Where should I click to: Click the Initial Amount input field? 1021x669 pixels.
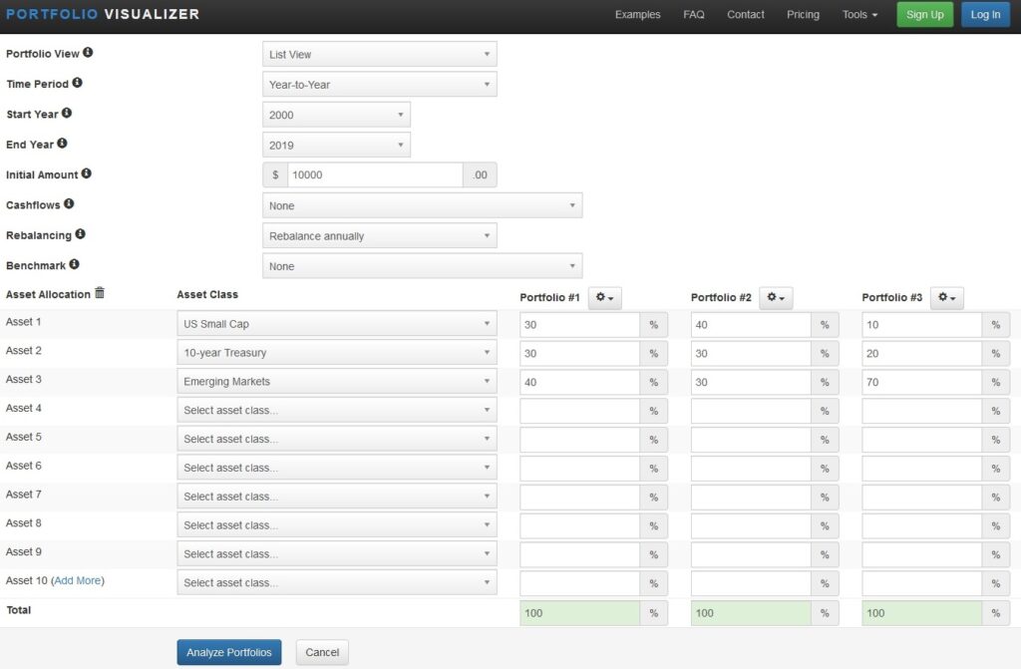click(x=375, y=174)
